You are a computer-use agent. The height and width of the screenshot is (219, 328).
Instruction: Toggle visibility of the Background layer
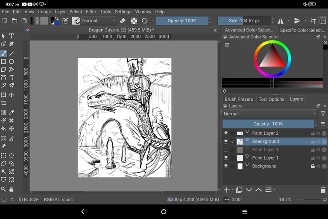226,166
